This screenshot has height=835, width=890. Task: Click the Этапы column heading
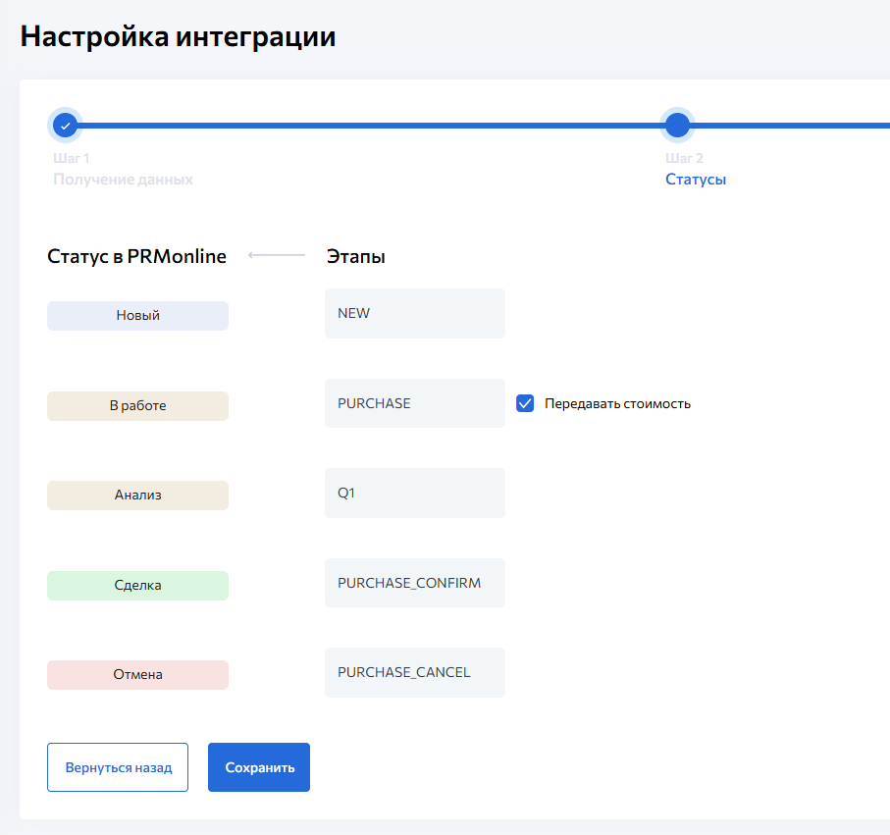click(x=355, y=257)
